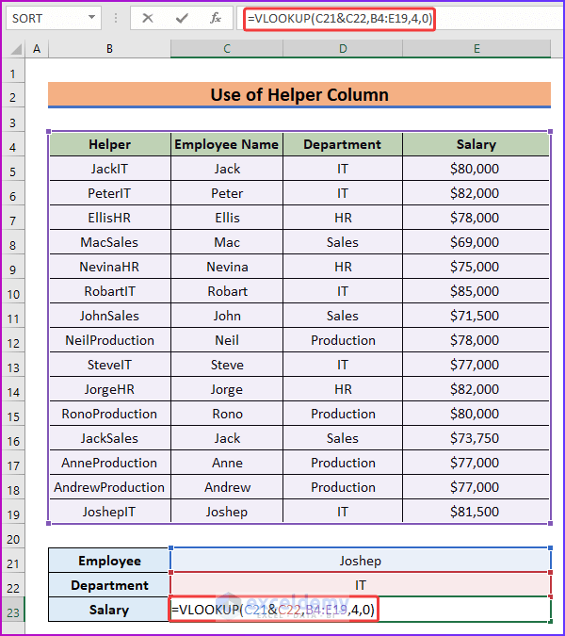Select the RonoProduction helper cell
This screenshot has height=636, width=565.
(x=110, y=414)
